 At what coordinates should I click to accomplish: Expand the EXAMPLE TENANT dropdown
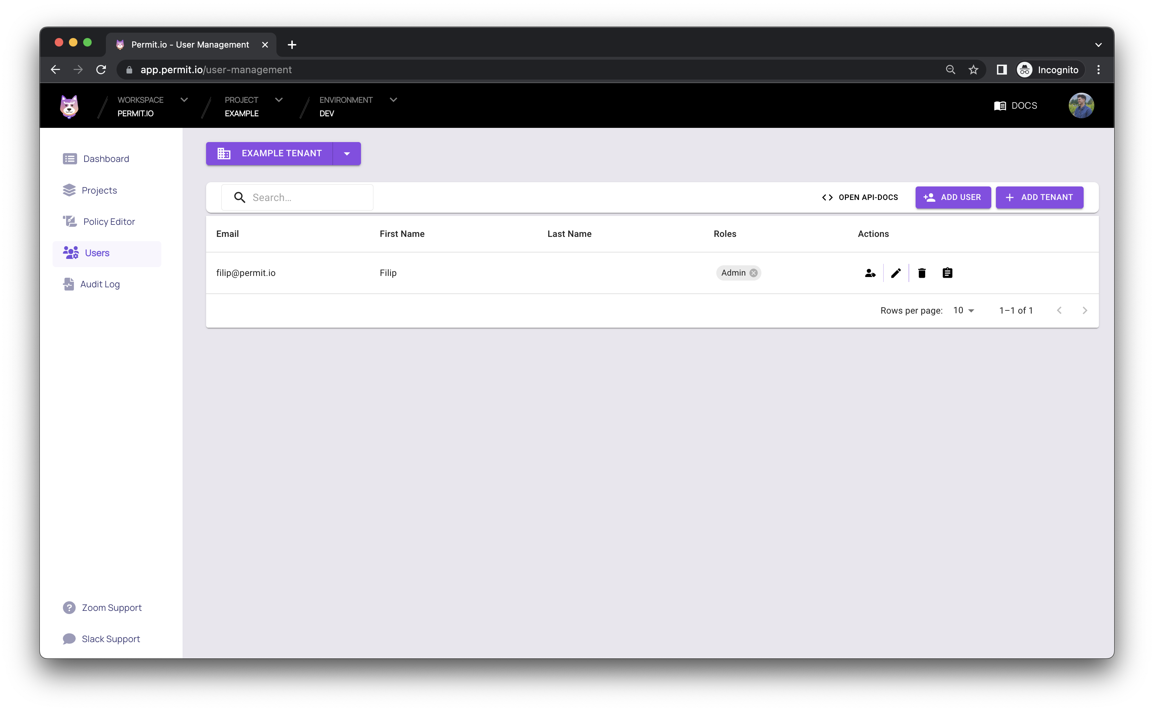point(347,153)
